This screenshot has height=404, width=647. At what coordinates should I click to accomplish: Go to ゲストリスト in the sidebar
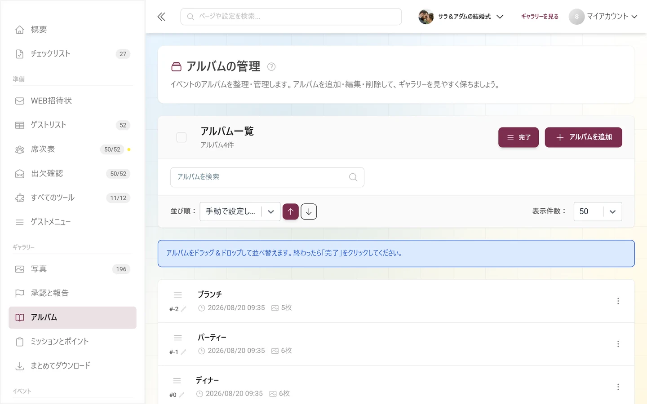(72, 125)
